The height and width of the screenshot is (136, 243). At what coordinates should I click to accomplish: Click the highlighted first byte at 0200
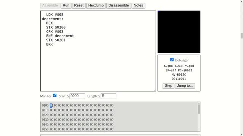coord(52,105)
